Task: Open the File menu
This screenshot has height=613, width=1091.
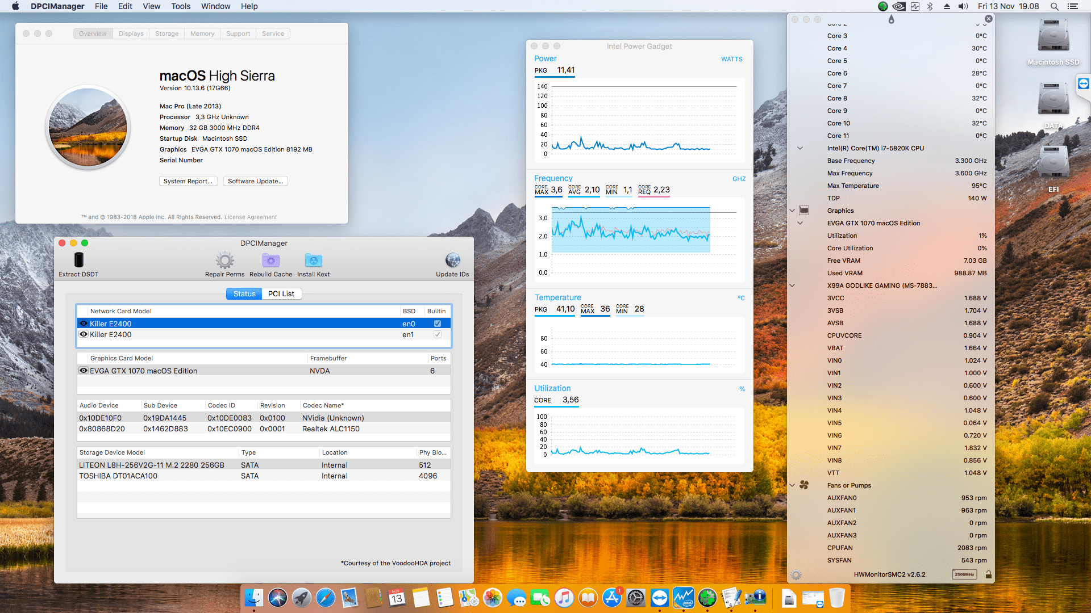Action: [x=101, y=6]
